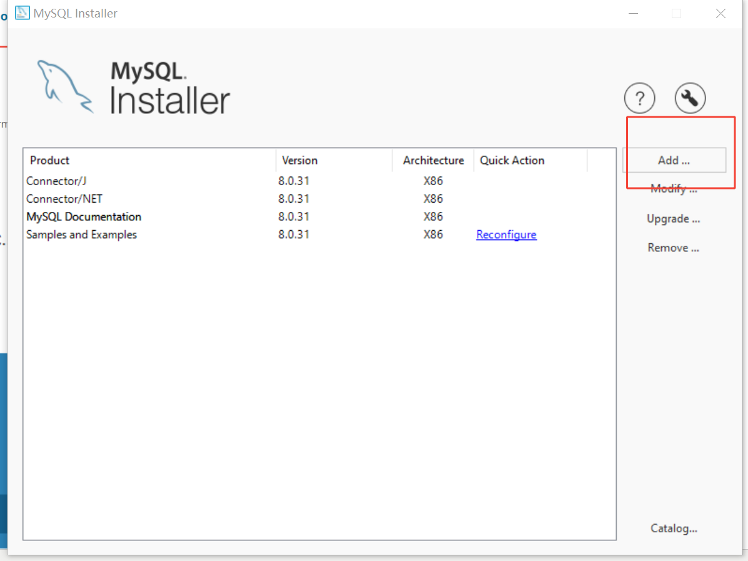Click version 8.0.31 of MySQL Documentation
Viewport: 748px width, 561px height.
click(x=294, y=217)
